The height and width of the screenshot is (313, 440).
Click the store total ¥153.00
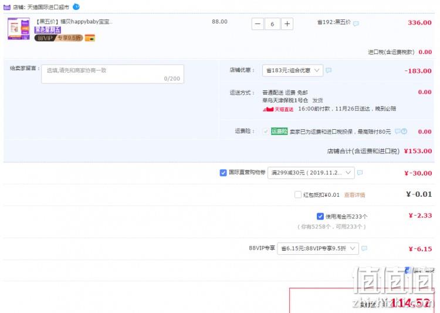(x=418, y=151)
